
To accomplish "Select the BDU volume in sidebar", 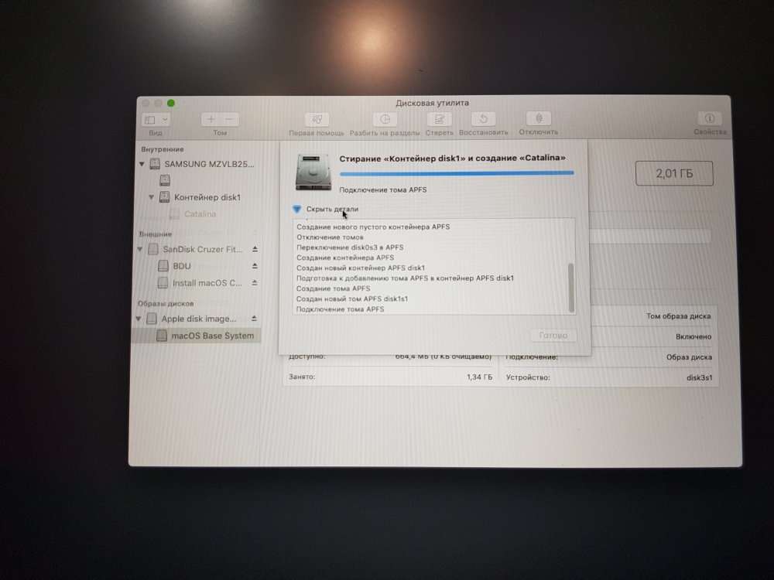I will [x=182, y=266].
